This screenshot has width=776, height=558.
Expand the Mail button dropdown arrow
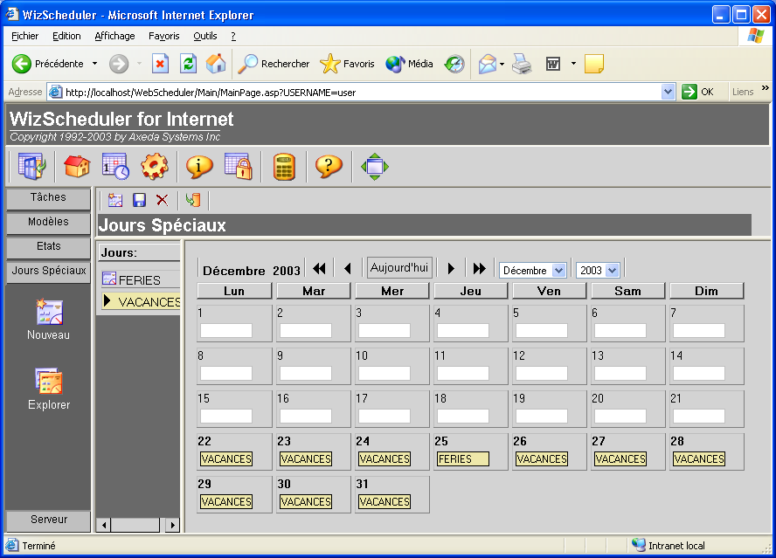click(x=502, y=64)
